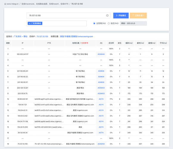Click the 丢包率 column header

[x=111, y=43]
